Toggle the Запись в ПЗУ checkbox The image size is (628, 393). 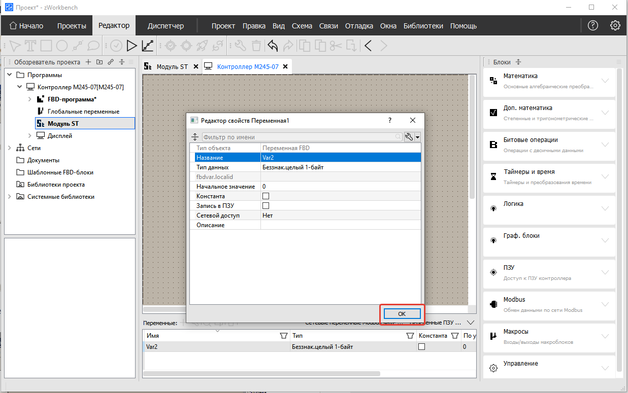point(266,206)
